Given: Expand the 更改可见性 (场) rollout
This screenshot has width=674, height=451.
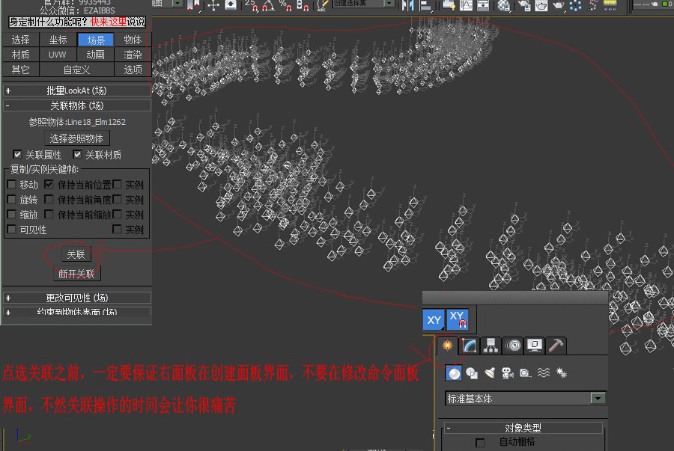Looking at the screenshot, I should 77,298.
